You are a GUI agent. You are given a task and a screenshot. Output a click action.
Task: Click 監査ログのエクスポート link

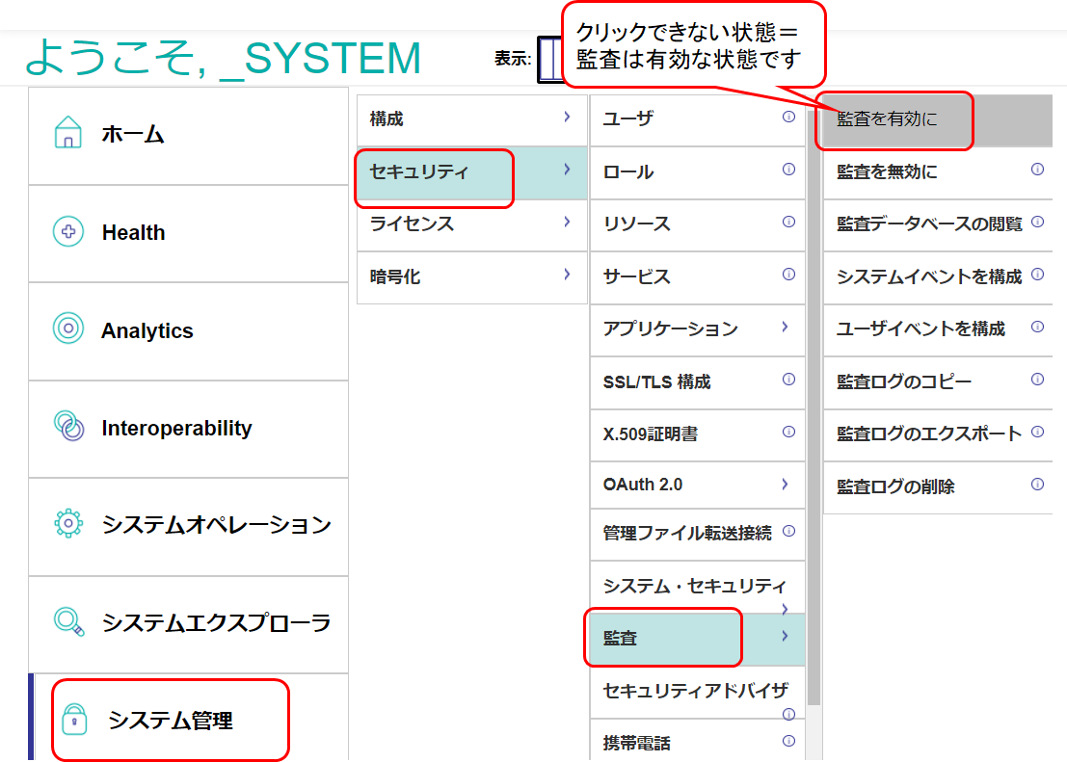[x=928, y=434]
